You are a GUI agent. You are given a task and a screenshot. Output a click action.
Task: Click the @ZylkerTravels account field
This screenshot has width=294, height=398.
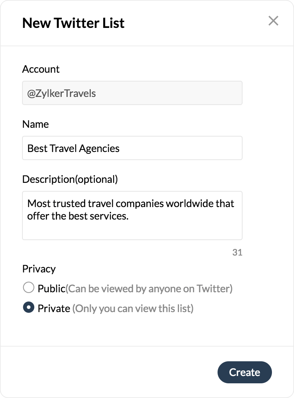click(x=132, y=93)
